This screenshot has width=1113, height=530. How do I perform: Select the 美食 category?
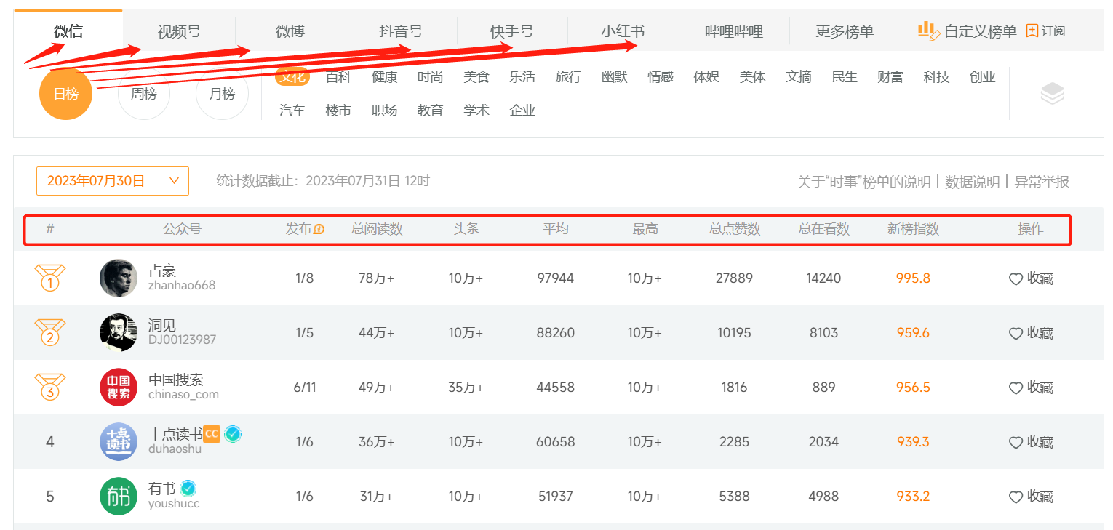tap(476, 76)
